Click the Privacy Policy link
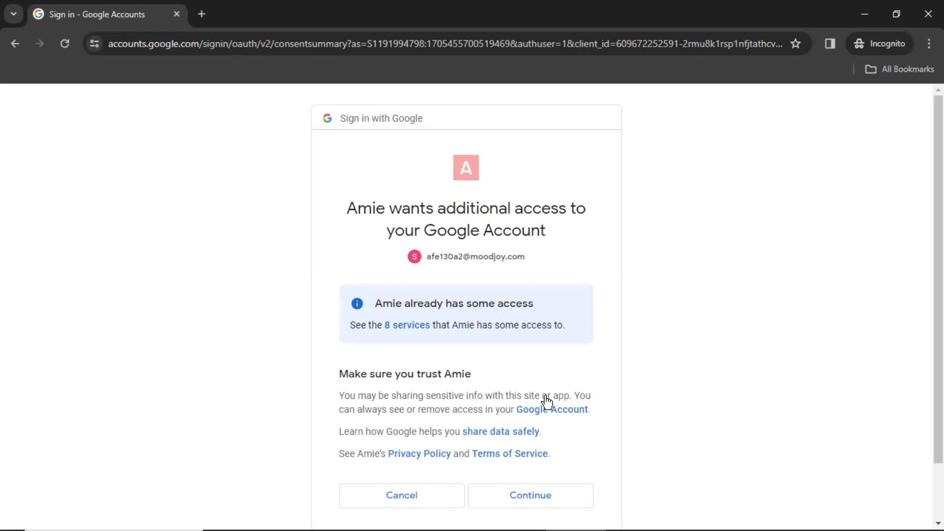 [x=419, y=453]
